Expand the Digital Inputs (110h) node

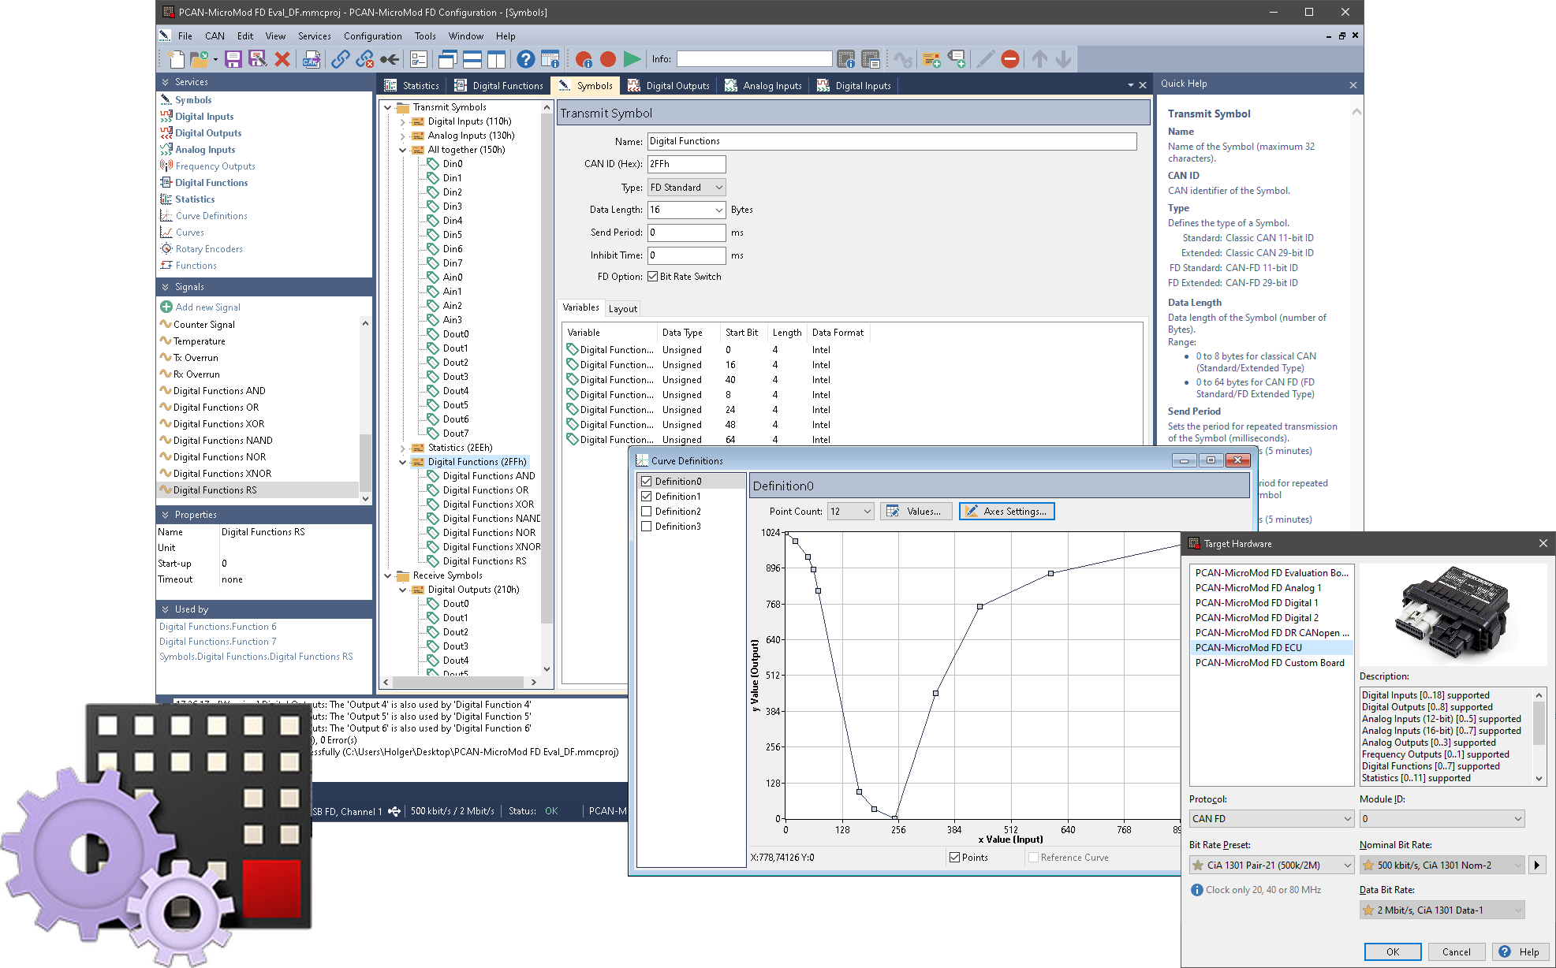403,121
